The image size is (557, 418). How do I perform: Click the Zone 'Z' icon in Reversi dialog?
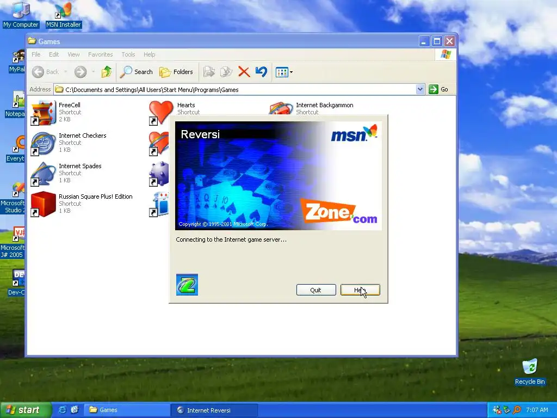click(x=187, y=285)
